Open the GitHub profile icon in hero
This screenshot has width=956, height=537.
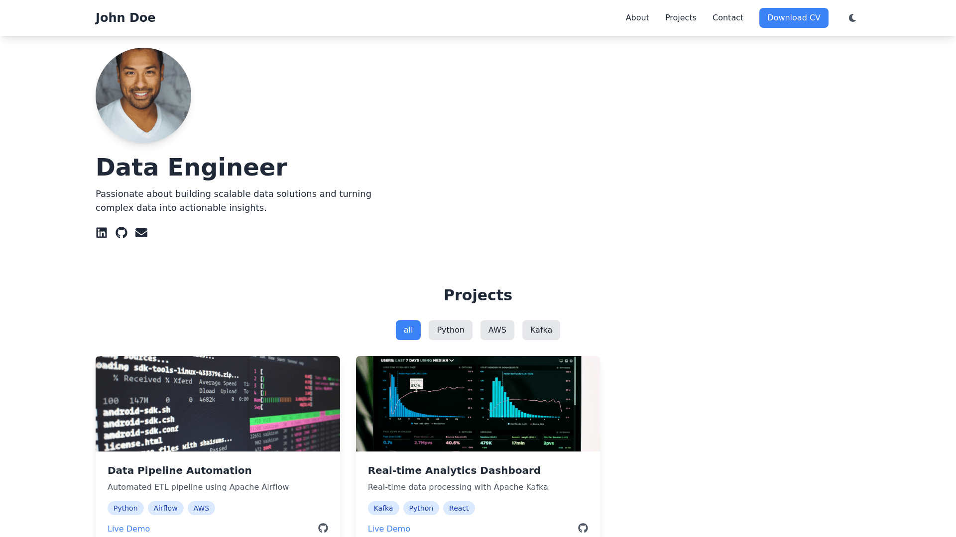point(121,233)
